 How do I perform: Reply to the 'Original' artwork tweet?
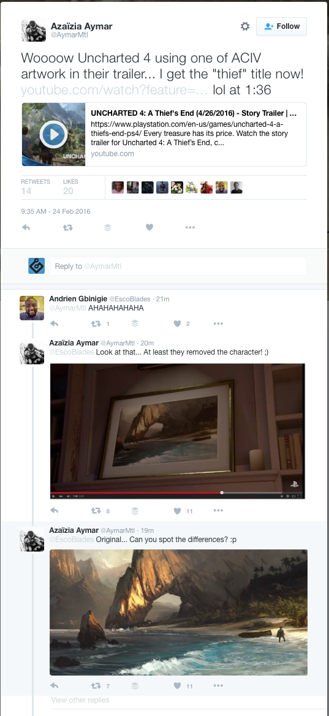[54, 686]
